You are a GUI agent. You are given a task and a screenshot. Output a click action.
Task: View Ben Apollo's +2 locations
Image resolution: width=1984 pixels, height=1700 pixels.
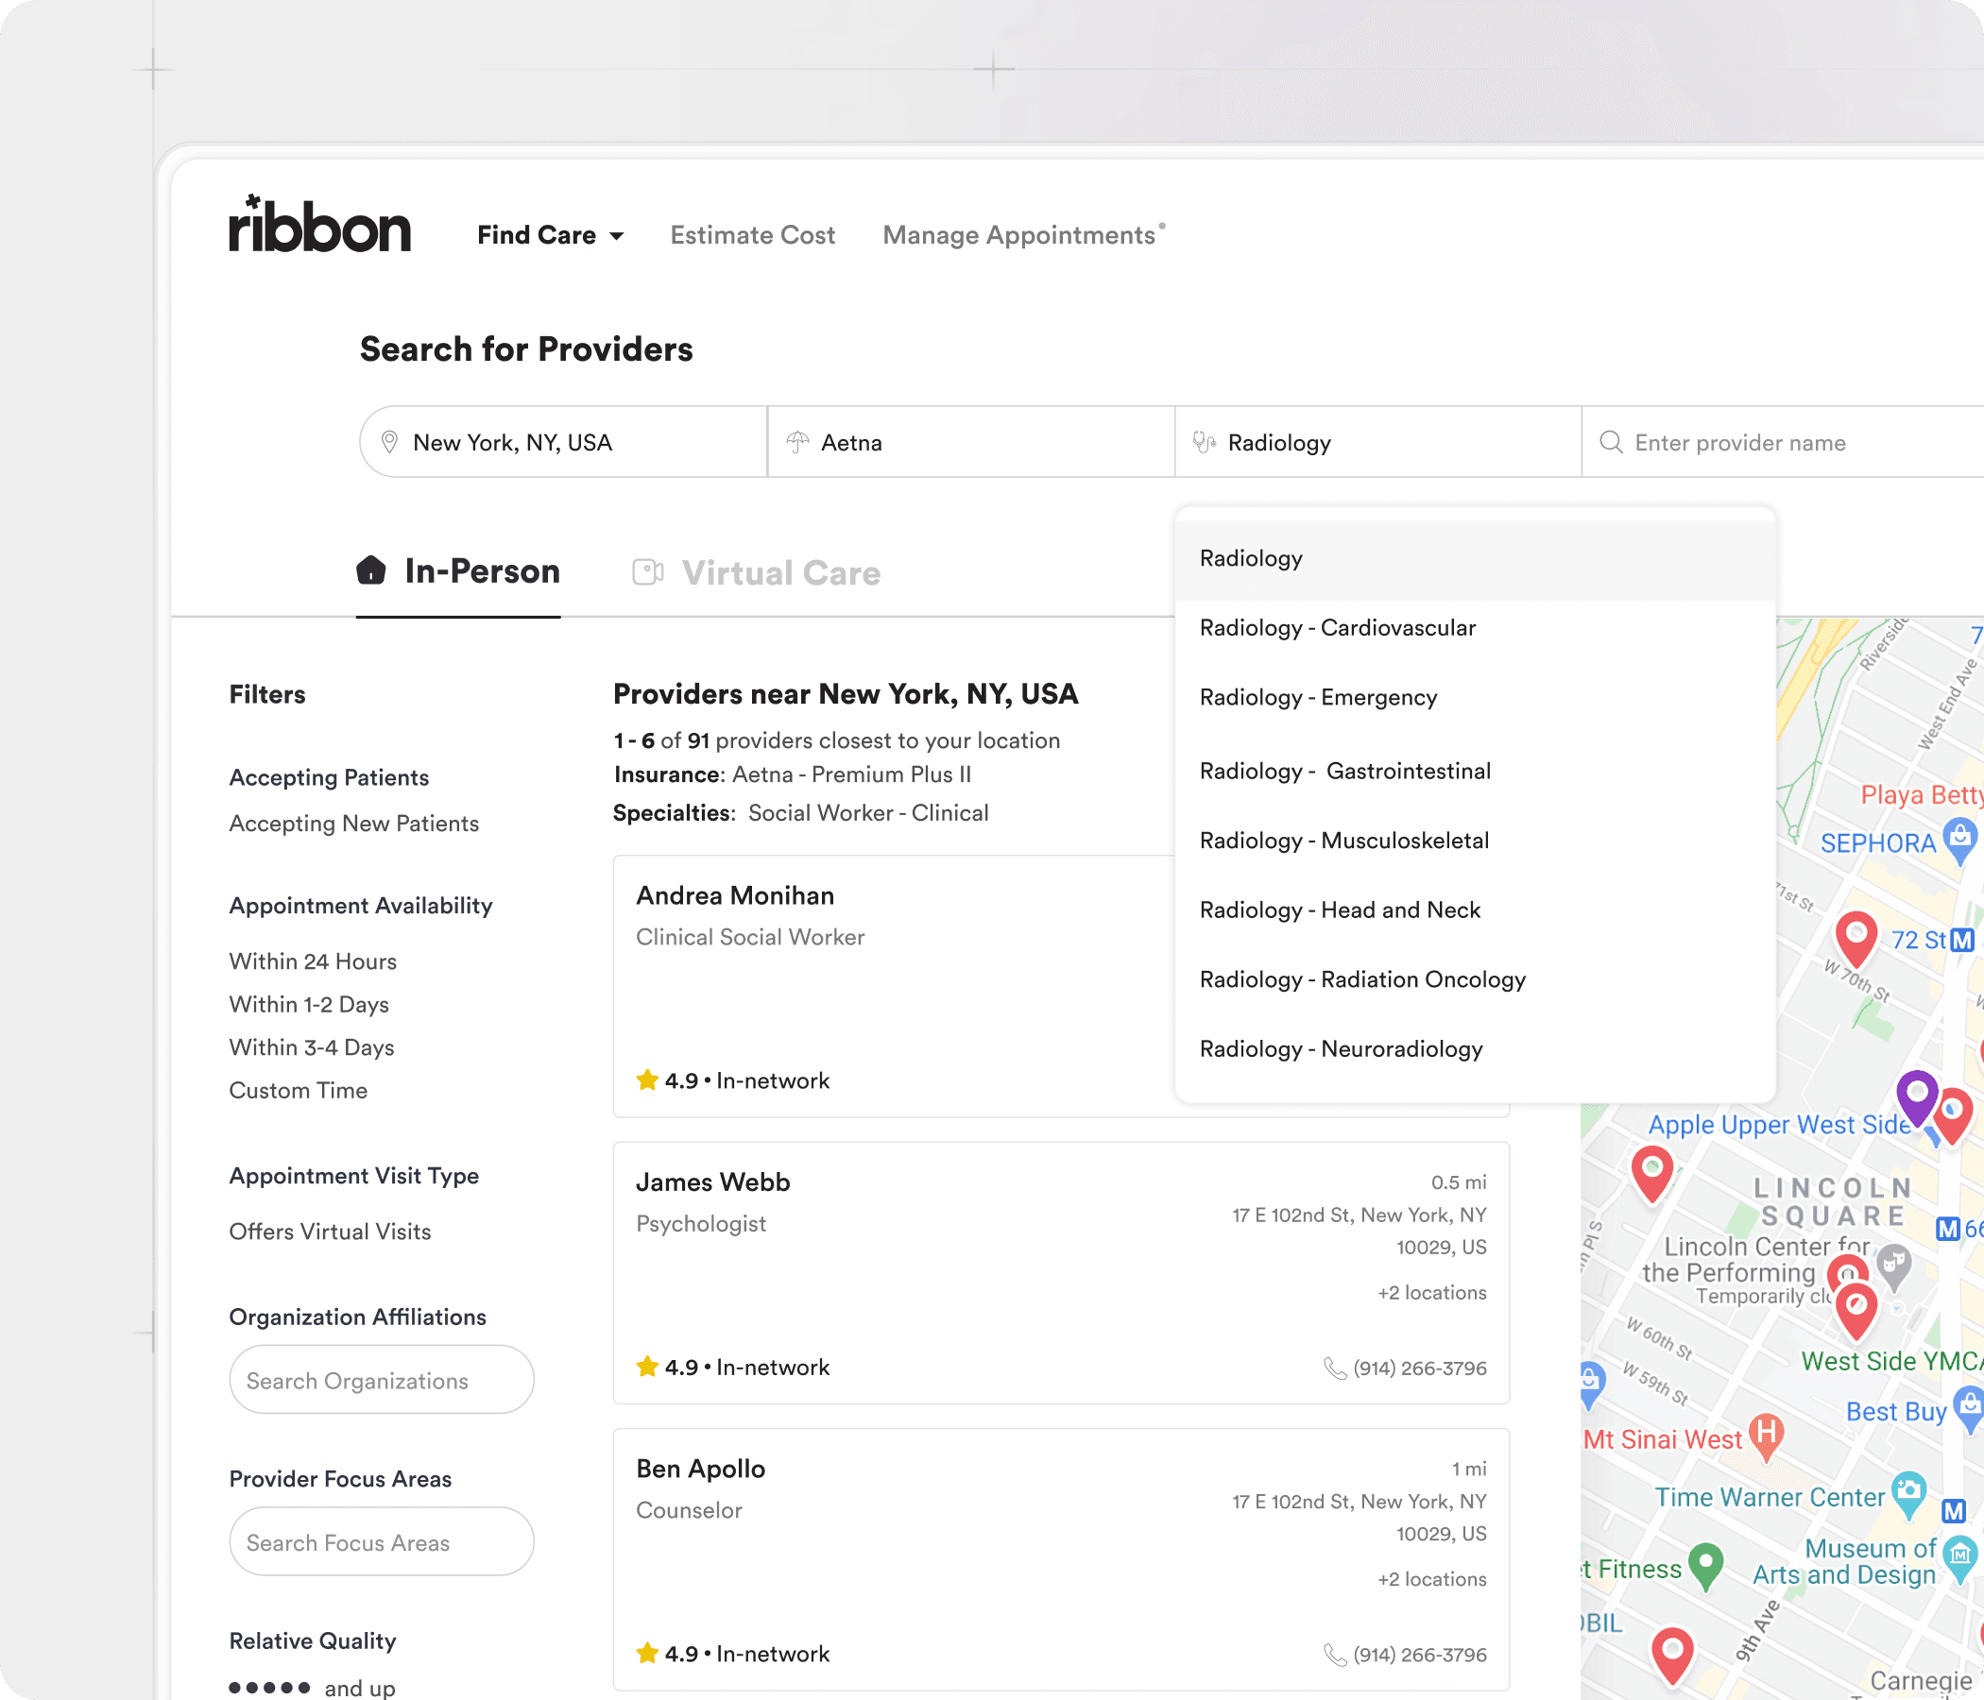tap(1432, 1578)
